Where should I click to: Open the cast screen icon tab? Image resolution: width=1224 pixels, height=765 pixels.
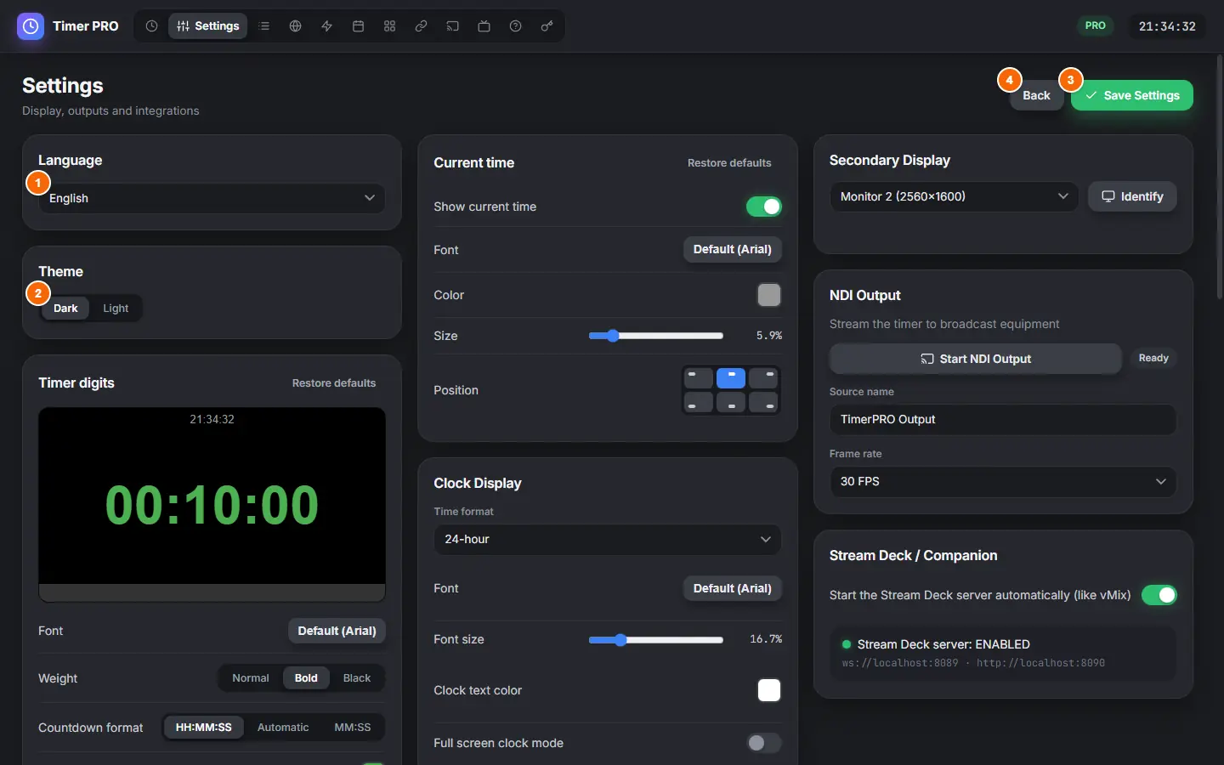pos(453,26)
